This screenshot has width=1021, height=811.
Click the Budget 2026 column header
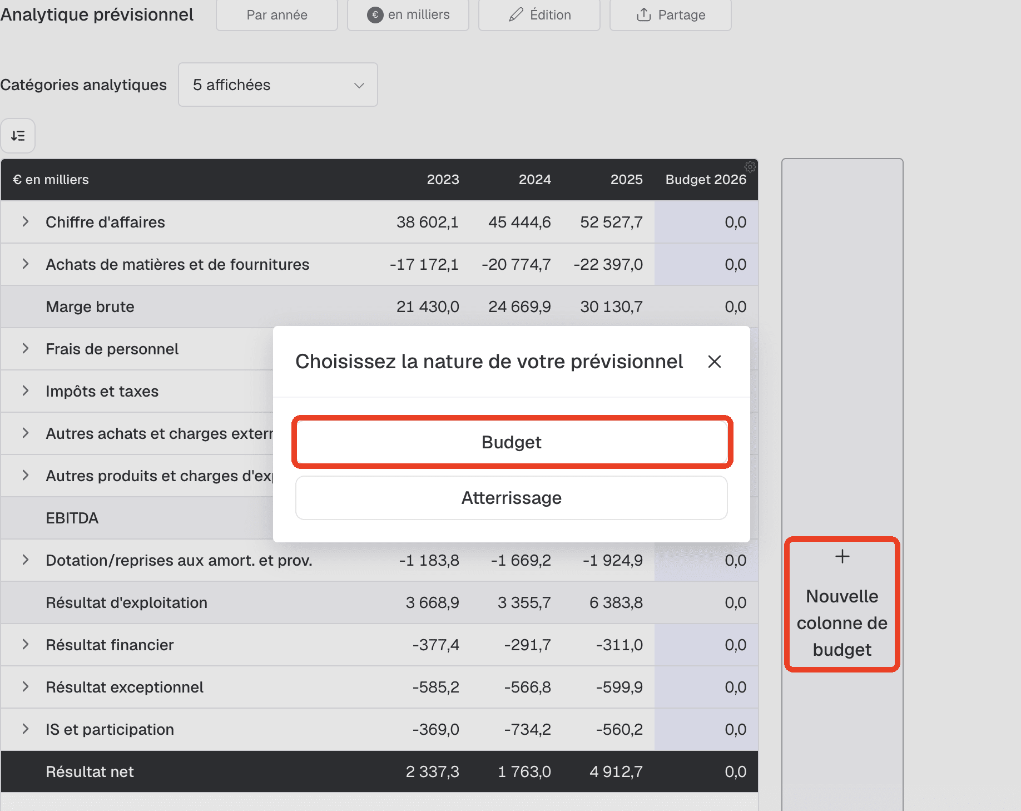(x=706, y=180)
